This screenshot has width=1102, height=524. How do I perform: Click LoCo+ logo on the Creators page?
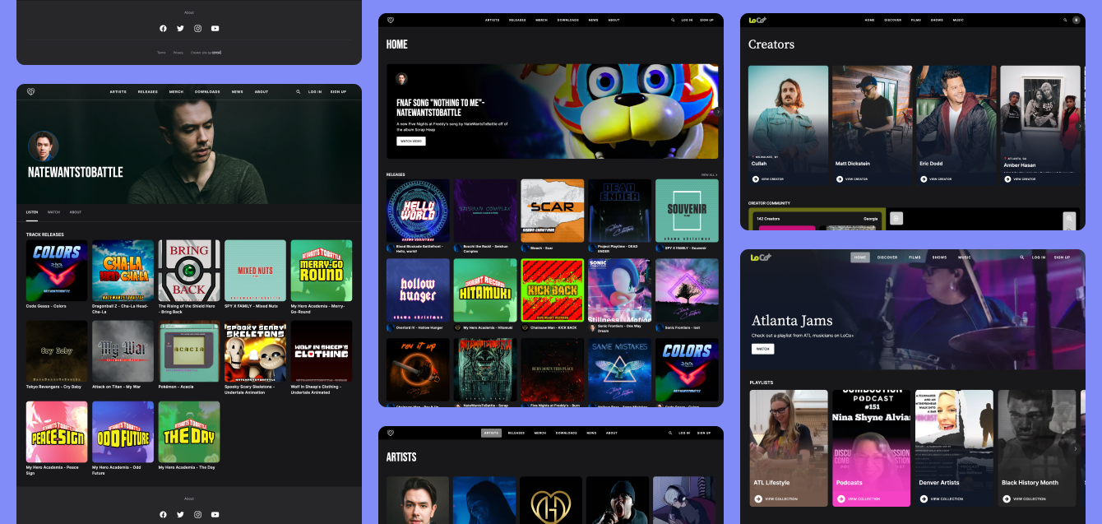pos(757,20)
